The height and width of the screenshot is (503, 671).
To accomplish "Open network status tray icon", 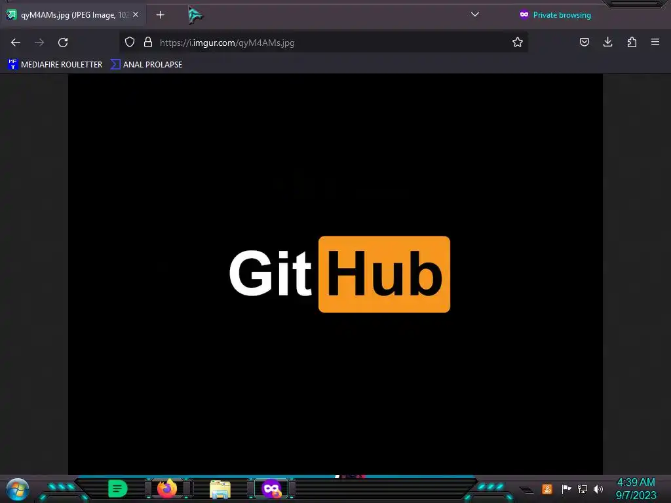I will click(583, 489).
